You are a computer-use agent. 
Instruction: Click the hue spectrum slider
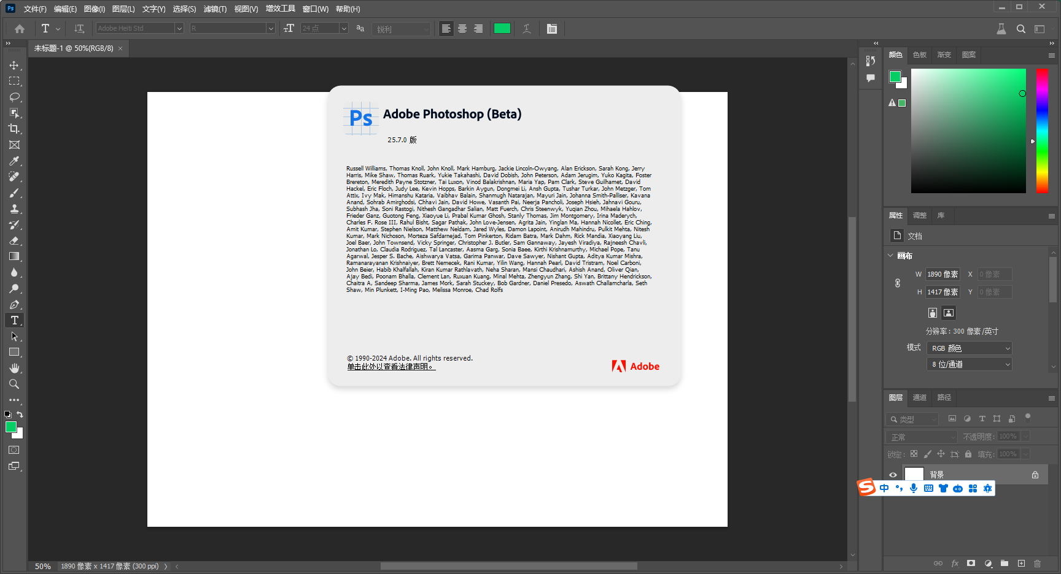[1042, 131]
